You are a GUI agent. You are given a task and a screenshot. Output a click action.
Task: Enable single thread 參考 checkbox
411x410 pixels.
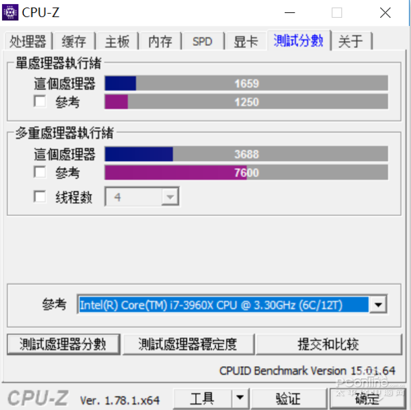pos(40,101)
